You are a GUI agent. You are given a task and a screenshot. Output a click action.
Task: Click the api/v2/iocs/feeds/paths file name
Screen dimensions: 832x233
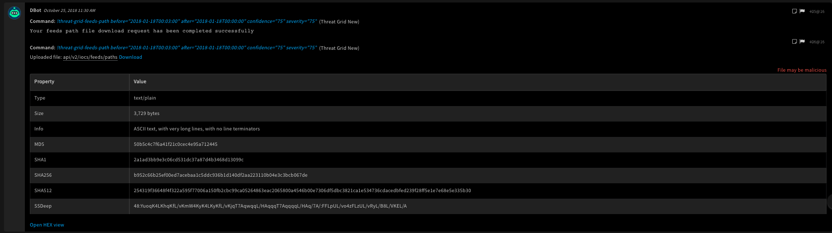pyautogui.click(x=90, y=57)
